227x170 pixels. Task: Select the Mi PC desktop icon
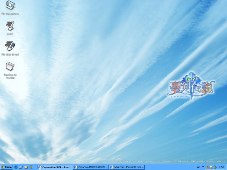(10, 28)
